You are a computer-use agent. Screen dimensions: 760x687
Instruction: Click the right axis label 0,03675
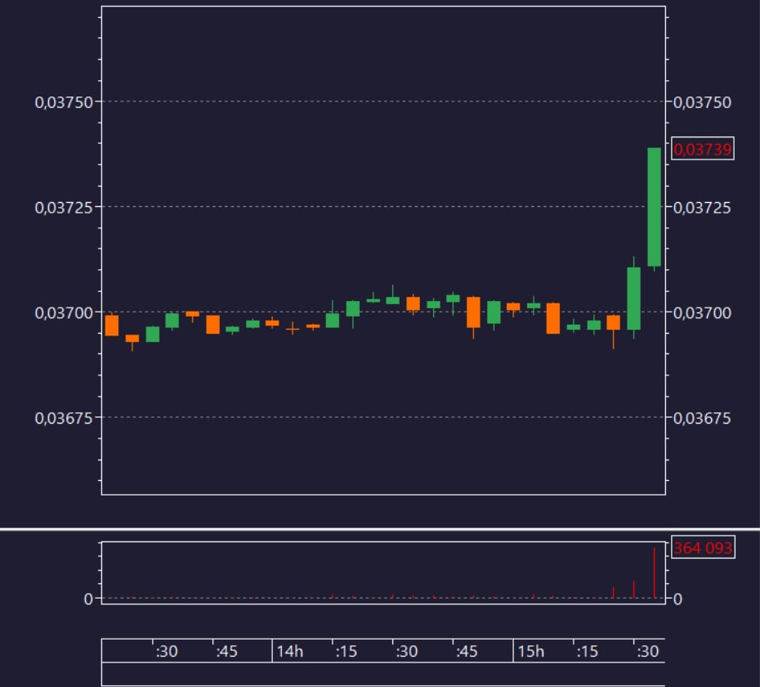(702, 418)
